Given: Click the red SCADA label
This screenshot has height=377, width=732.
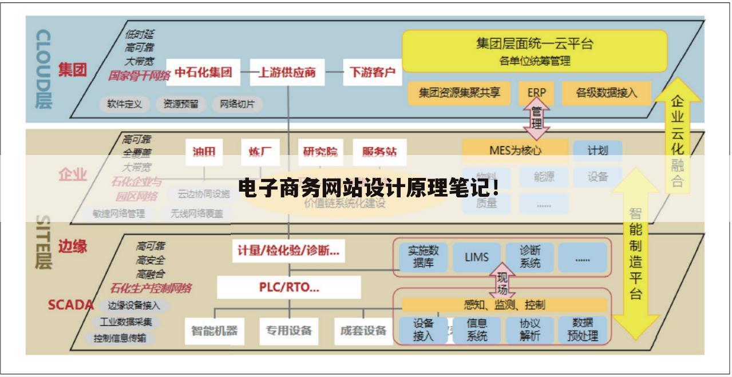Looking at the screenshot, I should click(71, 304).
